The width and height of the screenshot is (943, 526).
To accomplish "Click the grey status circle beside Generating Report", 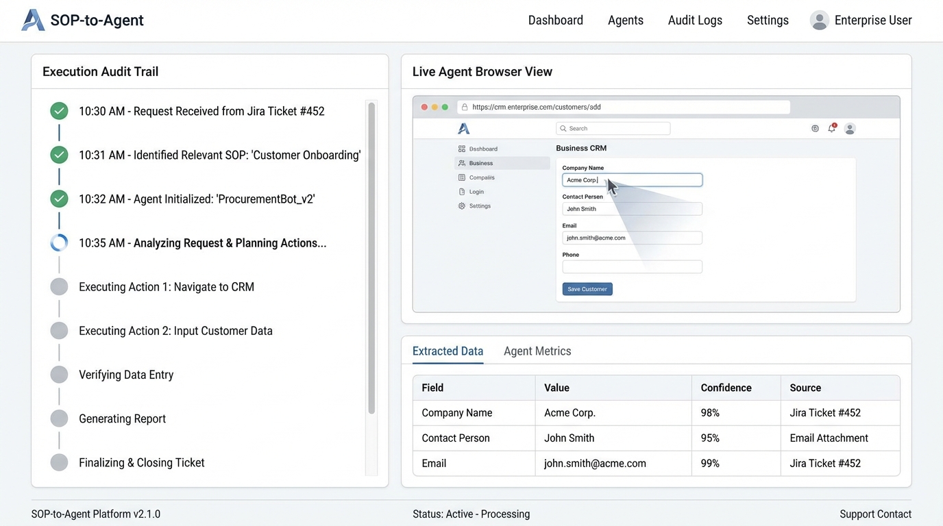I will (60, 418).
